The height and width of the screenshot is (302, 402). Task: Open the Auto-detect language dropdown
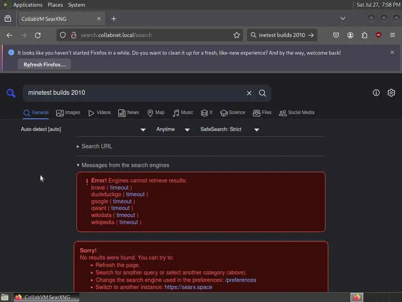point(83,129)
